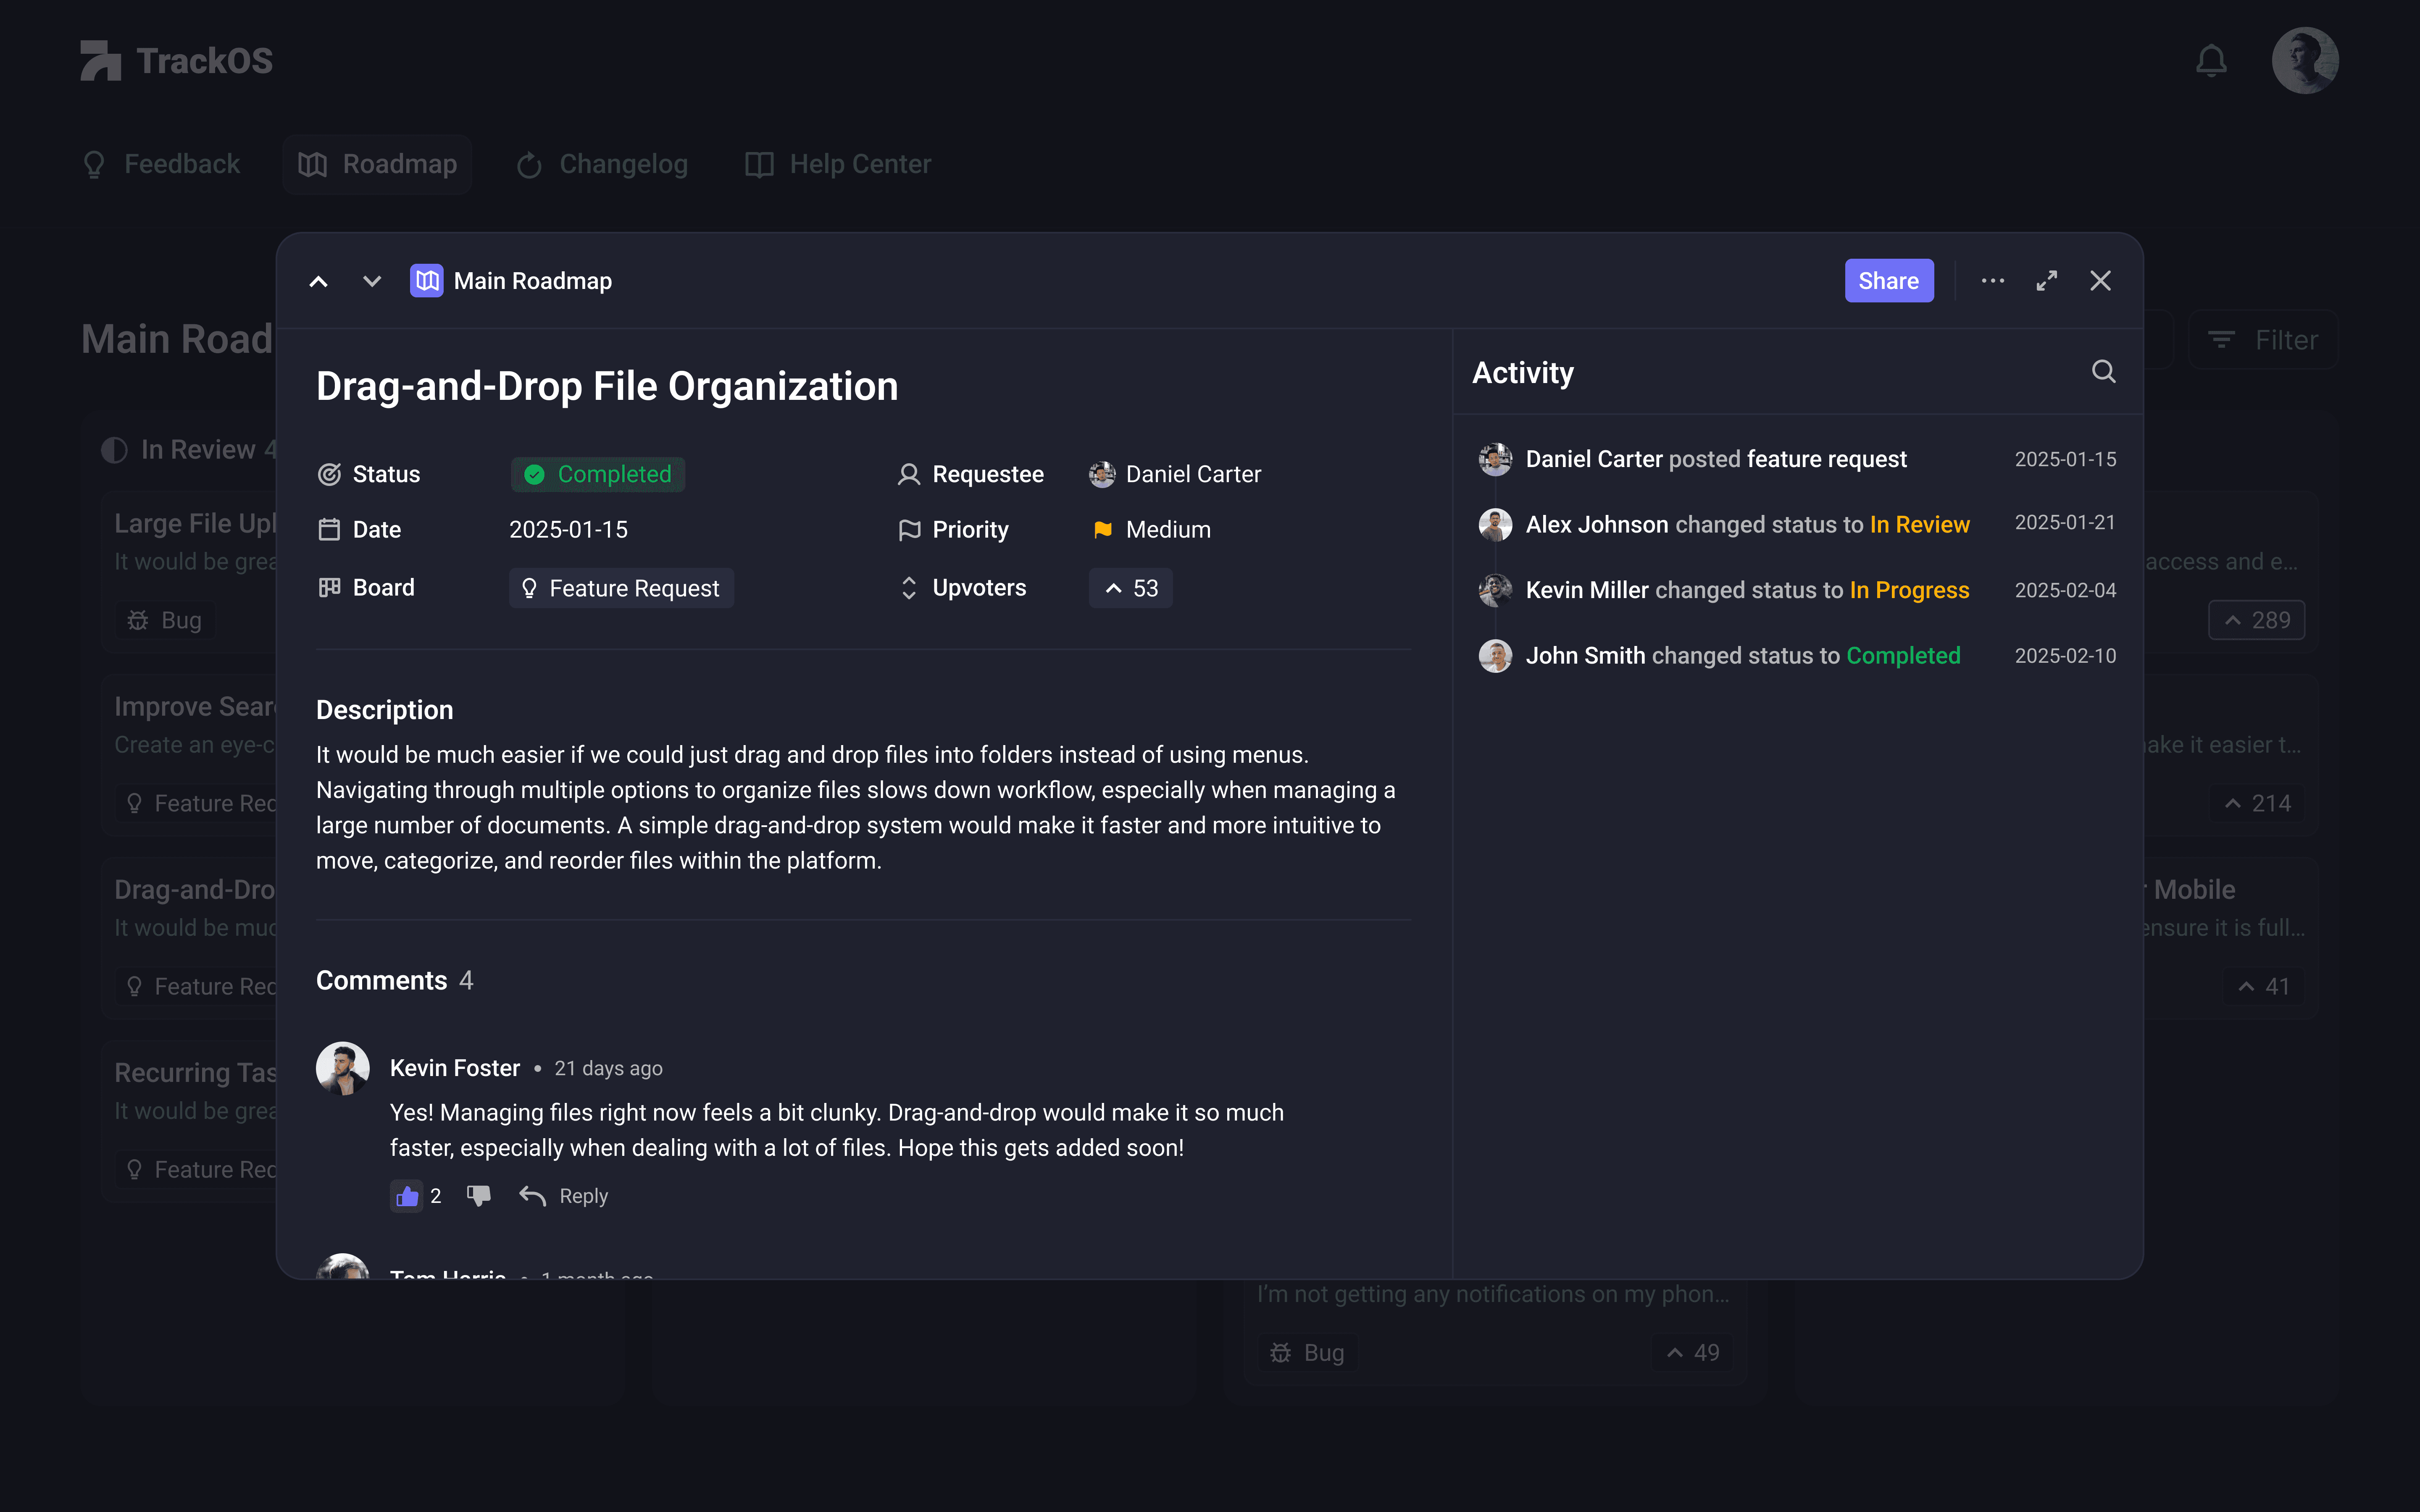Click the In Review column header
This screenshot has width=2420, height=1512.
(x=189, y=450)
